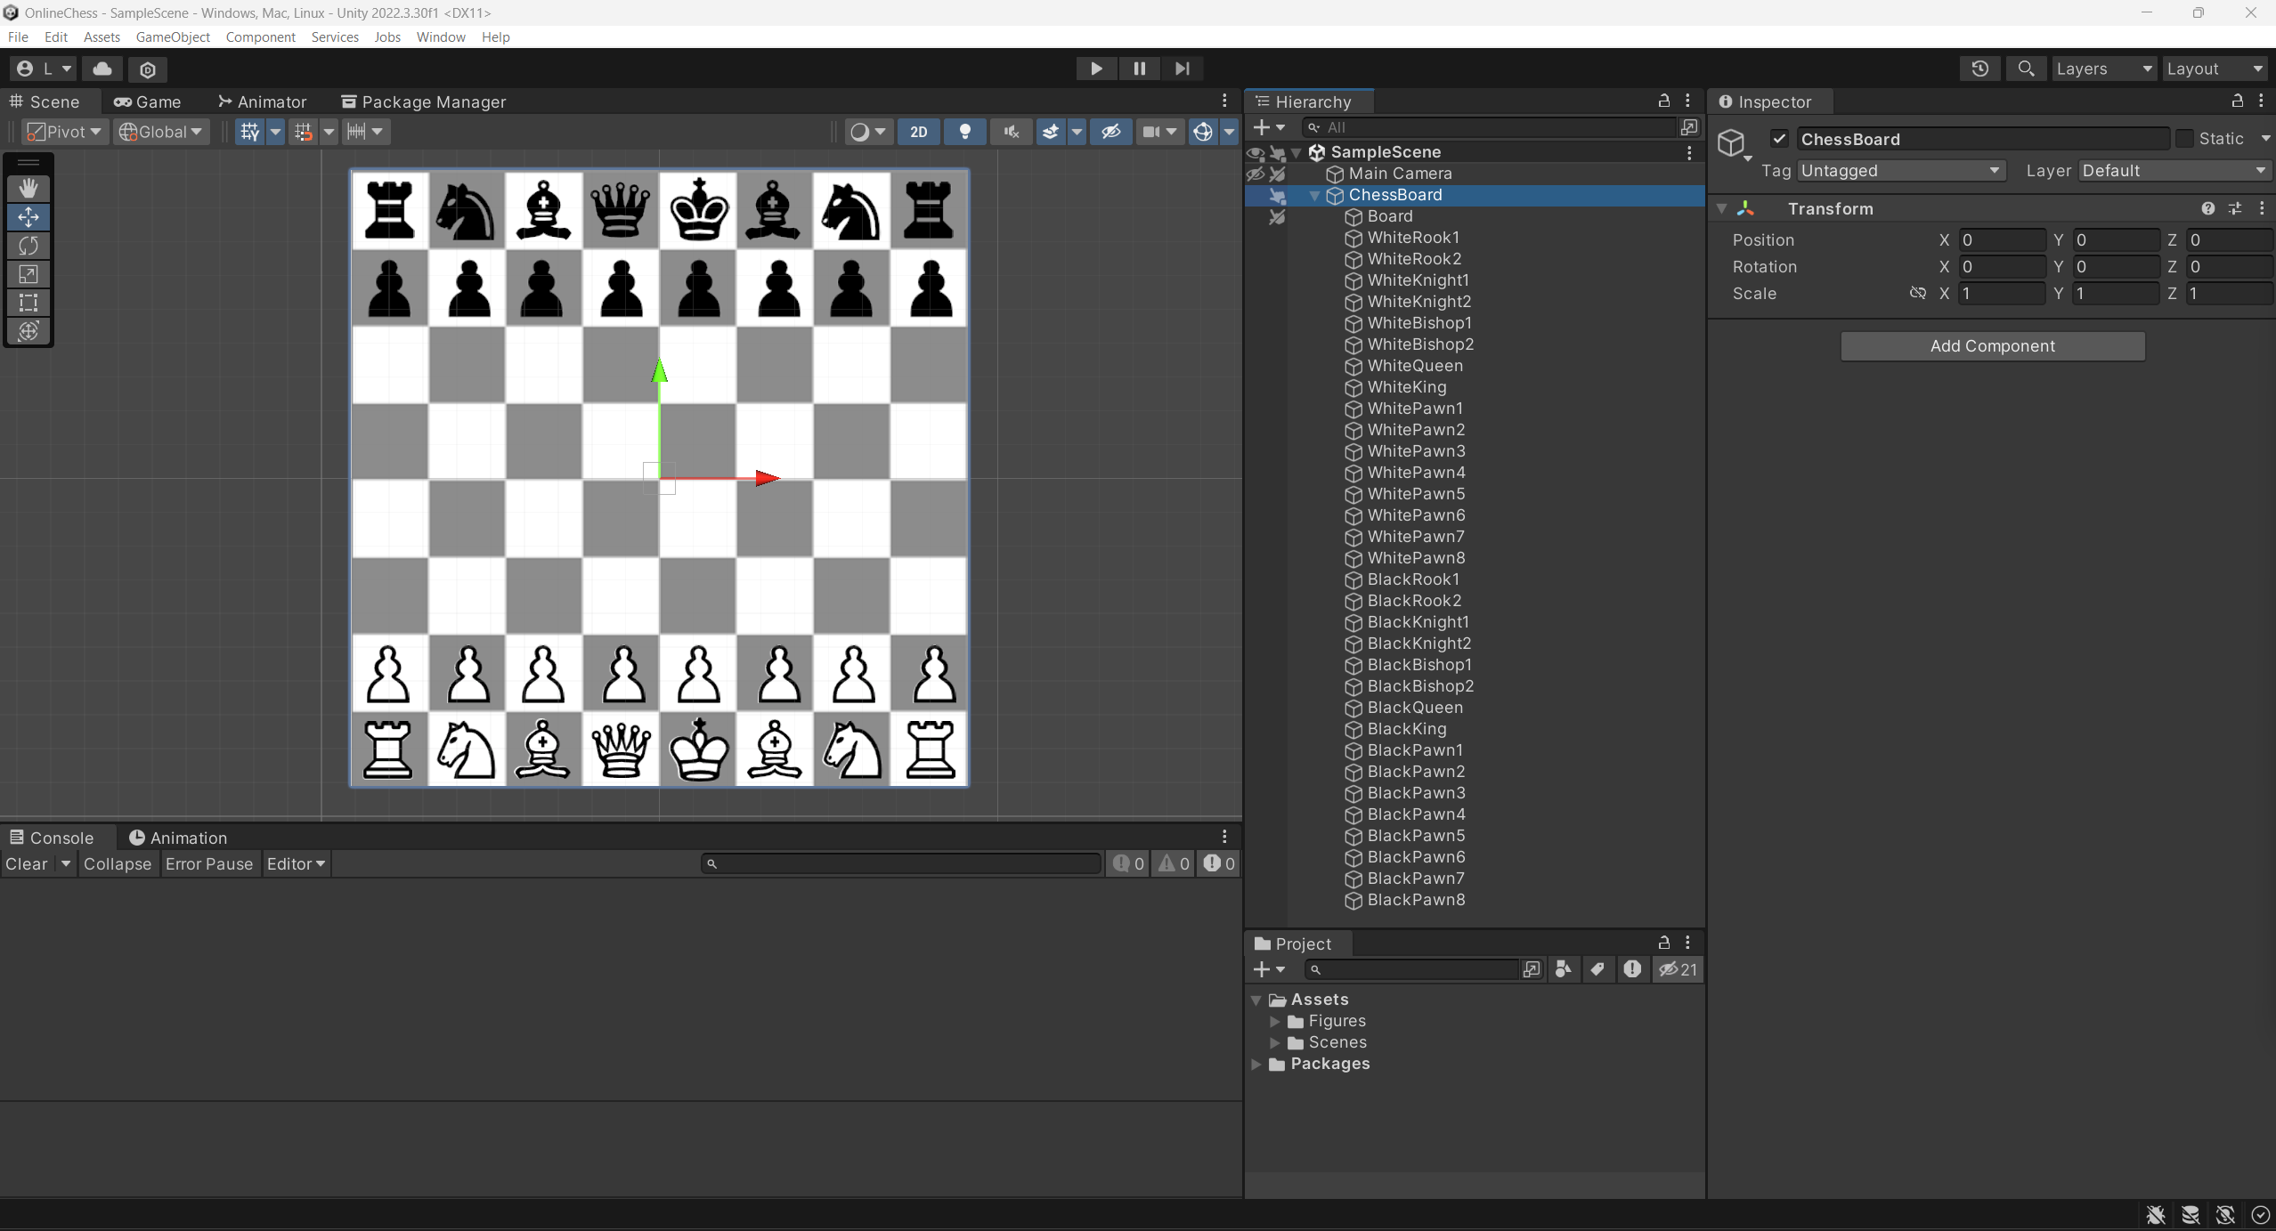
Task: Enable the ChessBoard active checkbox
Action: click(x=1779, y=138)
